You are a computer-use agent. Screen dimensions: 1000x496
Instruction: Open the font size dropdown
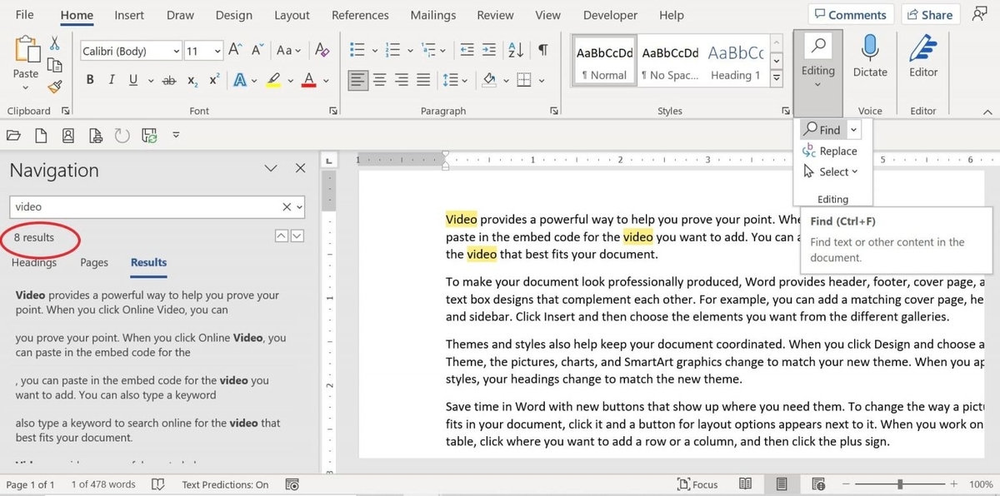[217, 52]
